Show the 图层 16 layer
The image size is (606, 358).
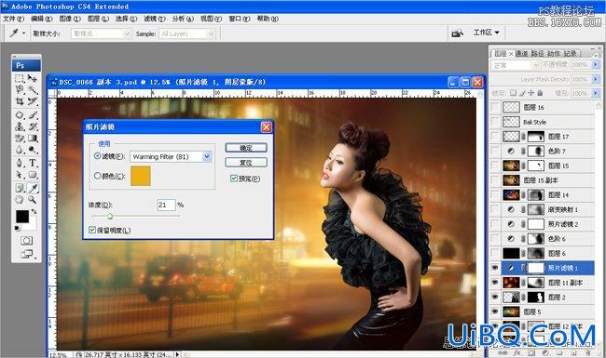point(495,107)
